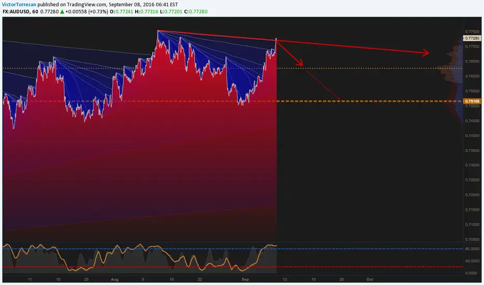Click the low value L:0.77201

[x=171, y=12]
